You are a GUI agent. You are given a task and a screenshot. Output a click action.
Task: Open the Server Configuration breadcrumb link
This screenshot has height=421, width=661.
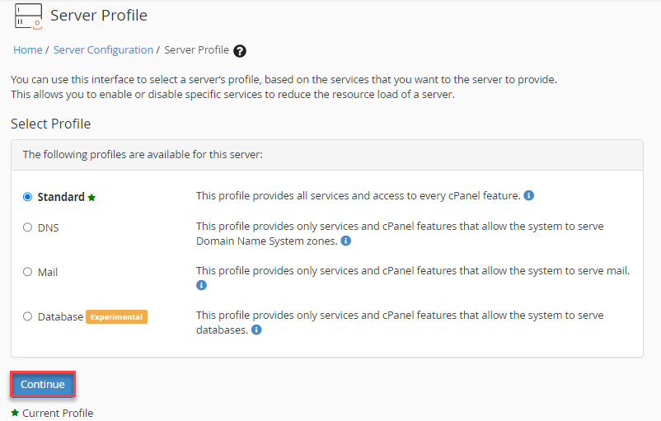pyautogui.click(x=103, y=50)
